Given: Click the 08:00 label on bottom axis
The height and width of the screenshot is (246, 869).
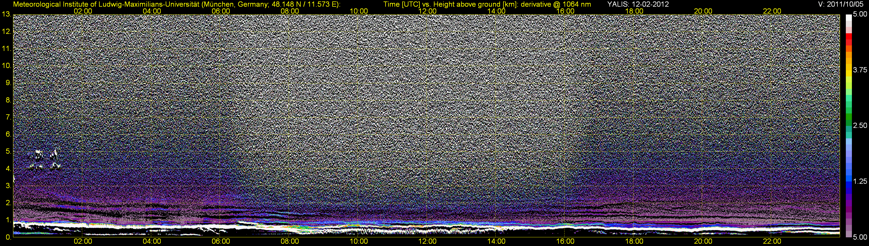Looking at the screenshot, I should pos(289,242).
